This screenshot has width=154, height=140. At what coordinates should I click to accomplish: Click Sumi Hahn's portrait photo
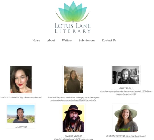point(73,79)
